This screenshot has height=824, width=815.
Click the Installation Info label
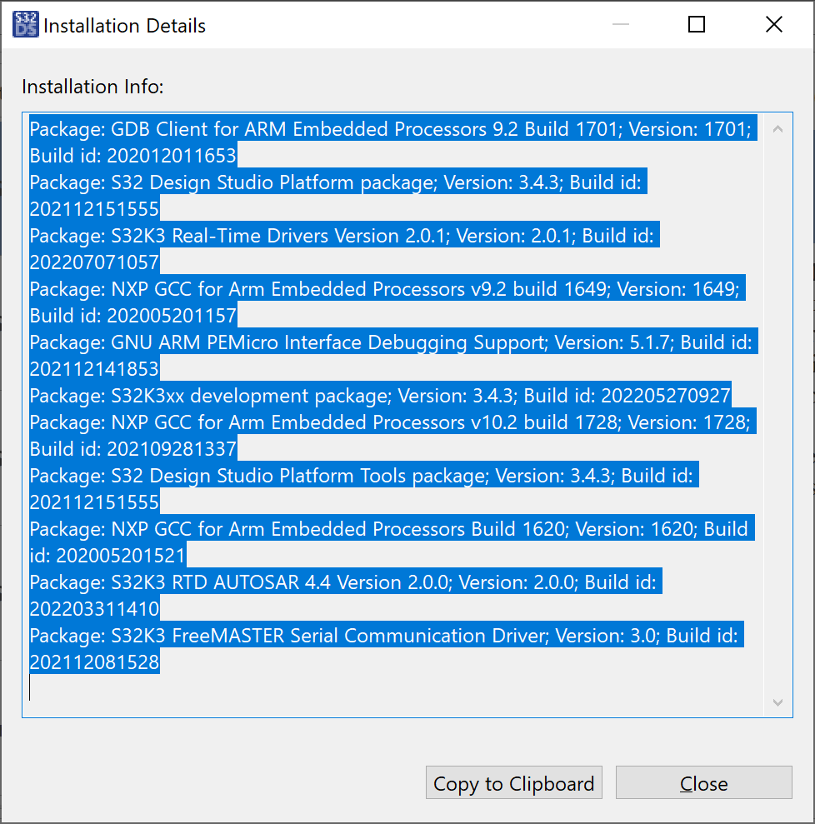92,87
